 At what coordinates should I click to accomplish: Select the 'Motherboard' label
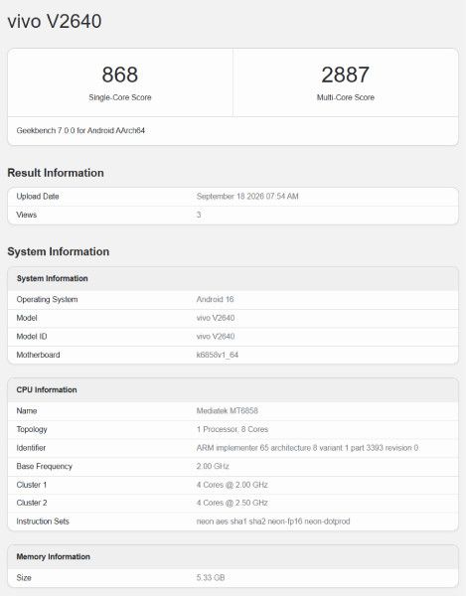pos(38,355)
